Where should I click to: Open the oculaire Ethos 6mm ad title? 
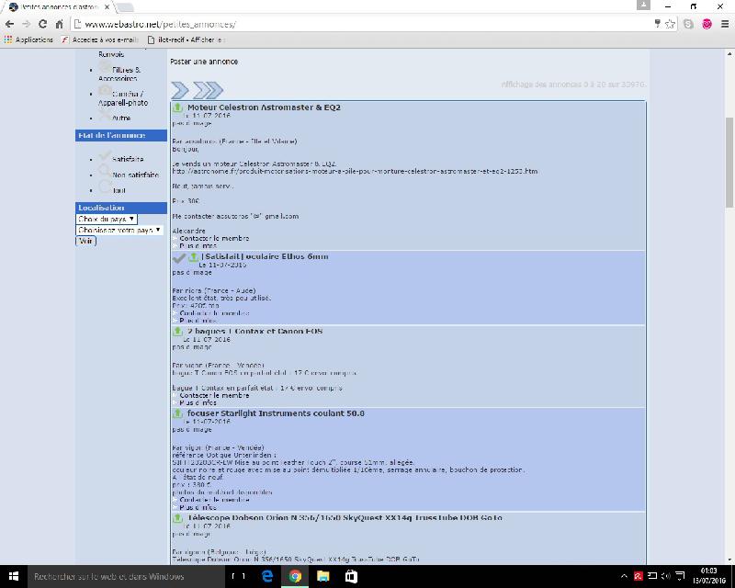pyautogui.click(x=265, y=257)
